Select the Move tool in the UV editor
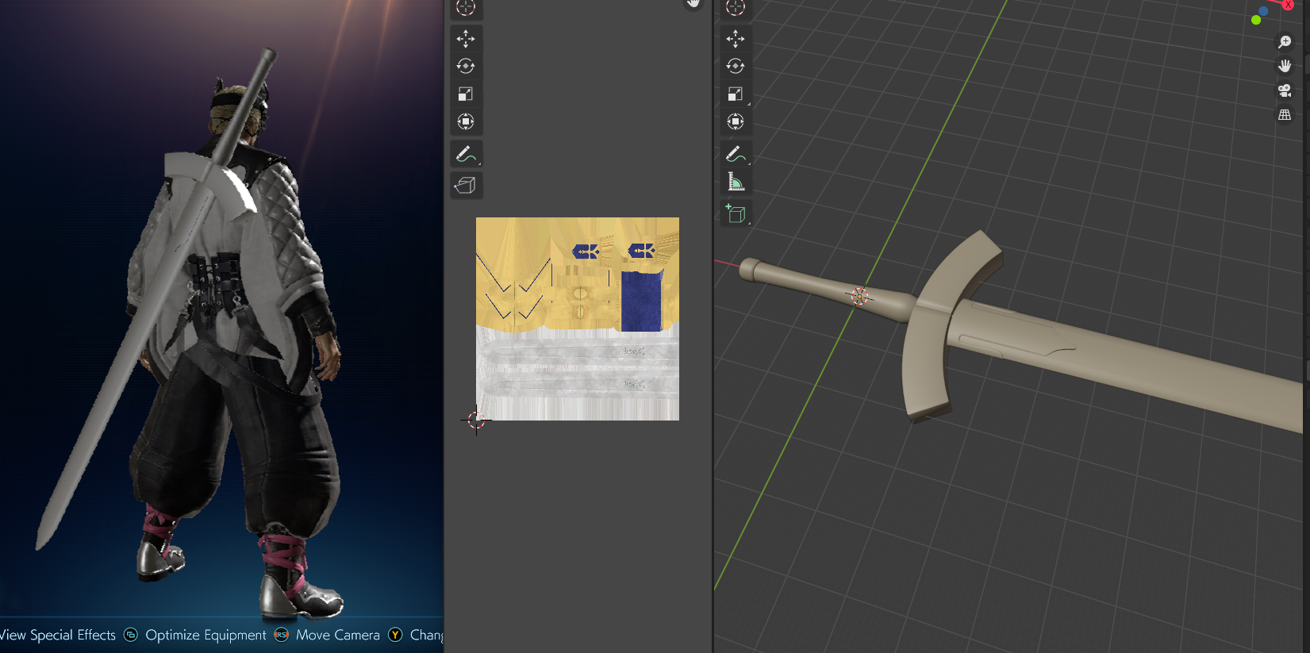The height and width of the screenshot is (653, 1310). pos(466,38)
